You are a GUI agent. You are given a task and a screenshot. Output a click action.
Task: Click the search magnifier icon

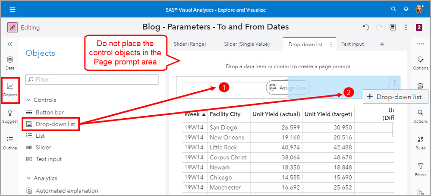393,9
